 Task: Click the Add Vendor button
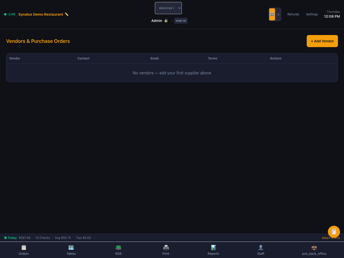[322, 41]
